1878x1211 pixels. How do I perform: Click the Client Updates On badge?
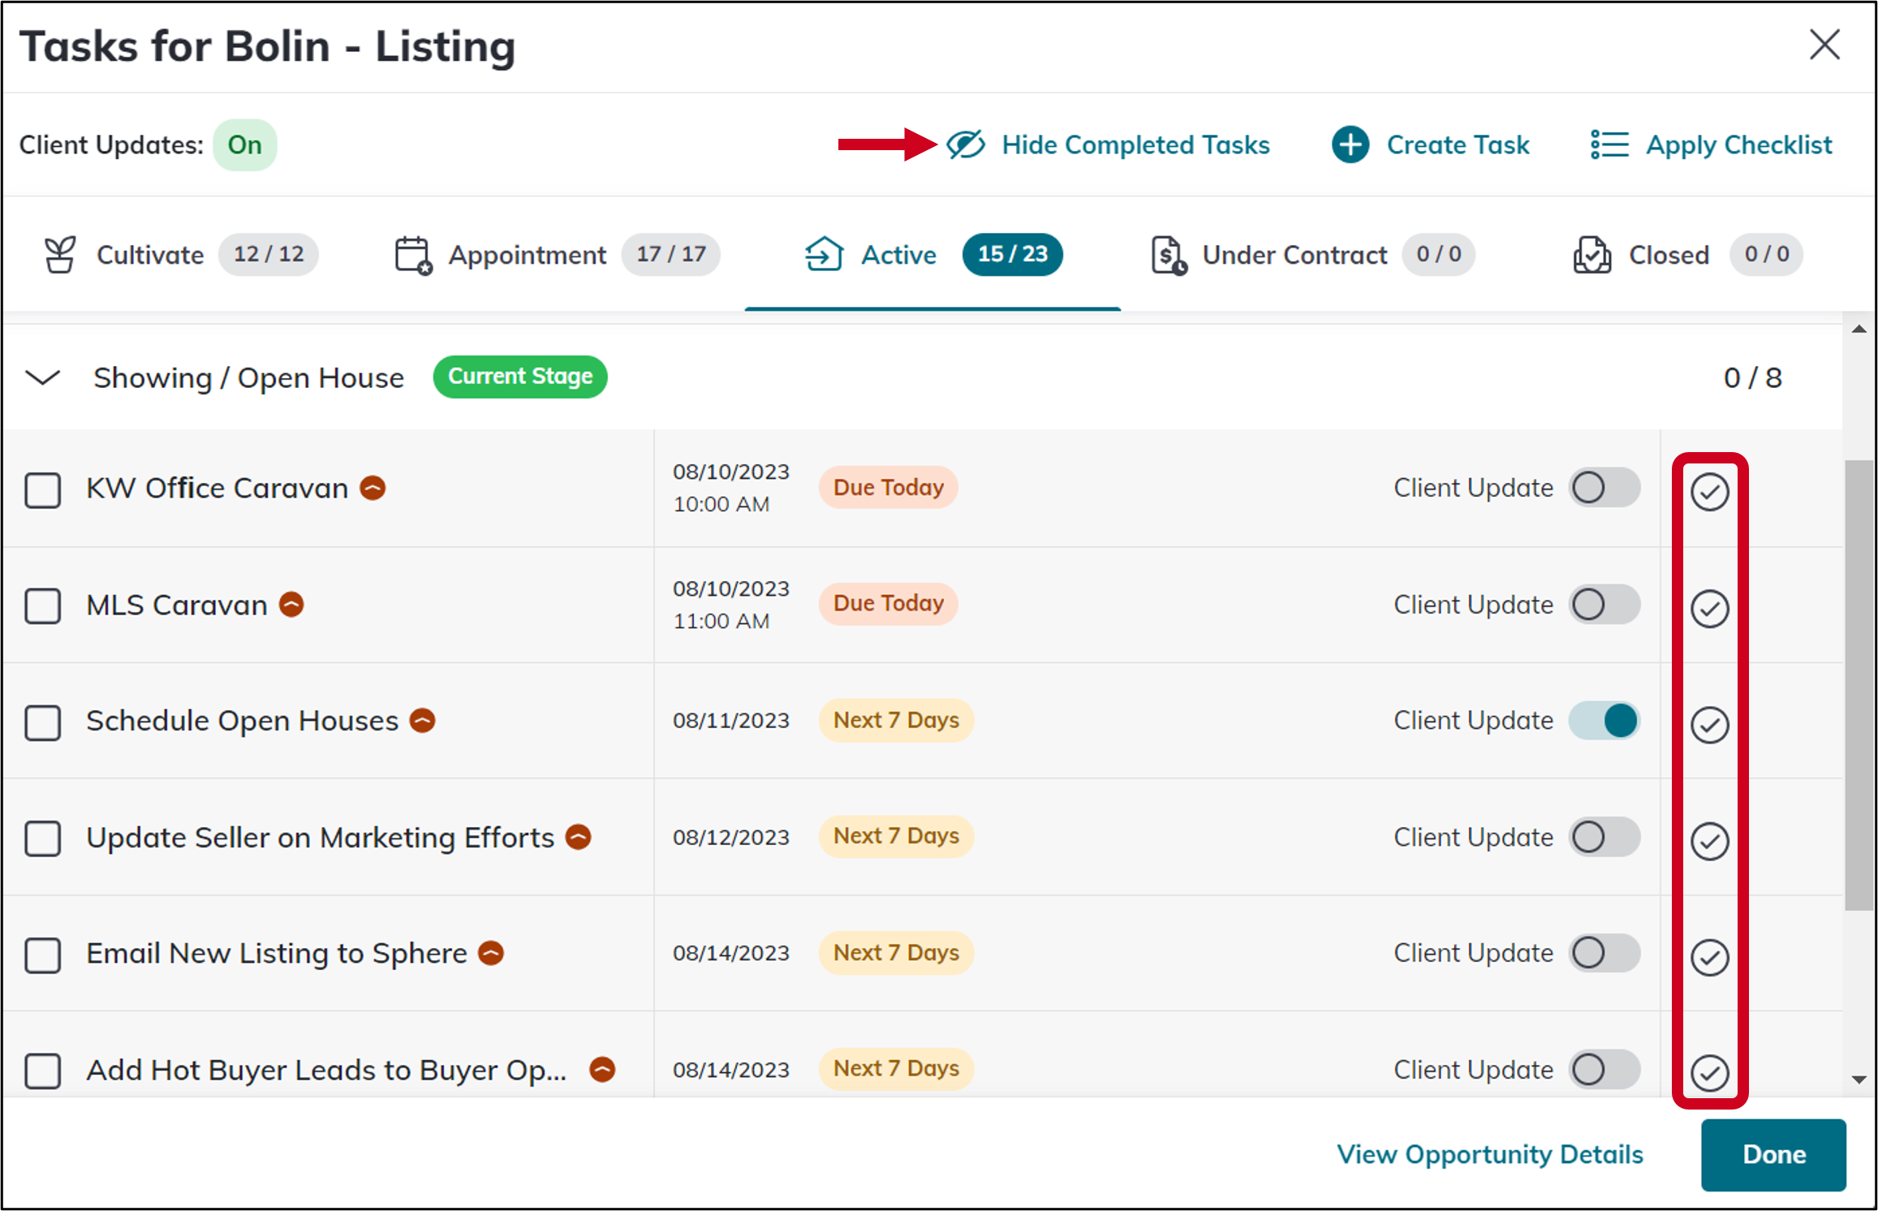pos(244,144)
